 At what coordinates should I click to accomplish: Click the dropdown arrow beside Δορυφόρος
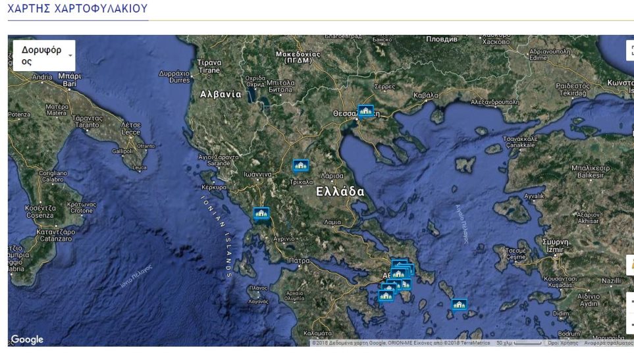tap(70, 56)
